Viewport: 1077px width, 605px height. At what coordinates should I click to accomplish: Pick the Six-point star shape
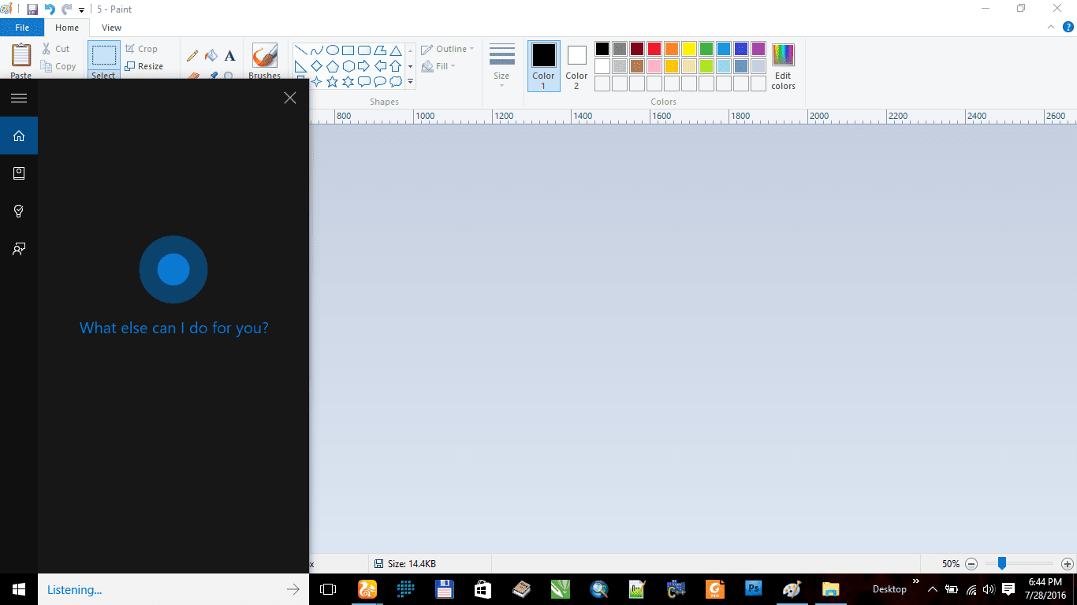coord(348,82)
